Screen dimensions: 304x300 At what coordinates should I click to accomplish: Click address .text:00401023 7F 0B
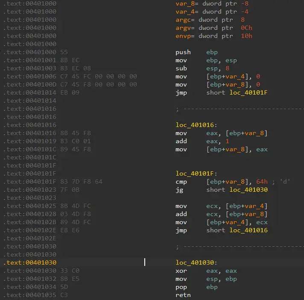click(x=41, y=190)
